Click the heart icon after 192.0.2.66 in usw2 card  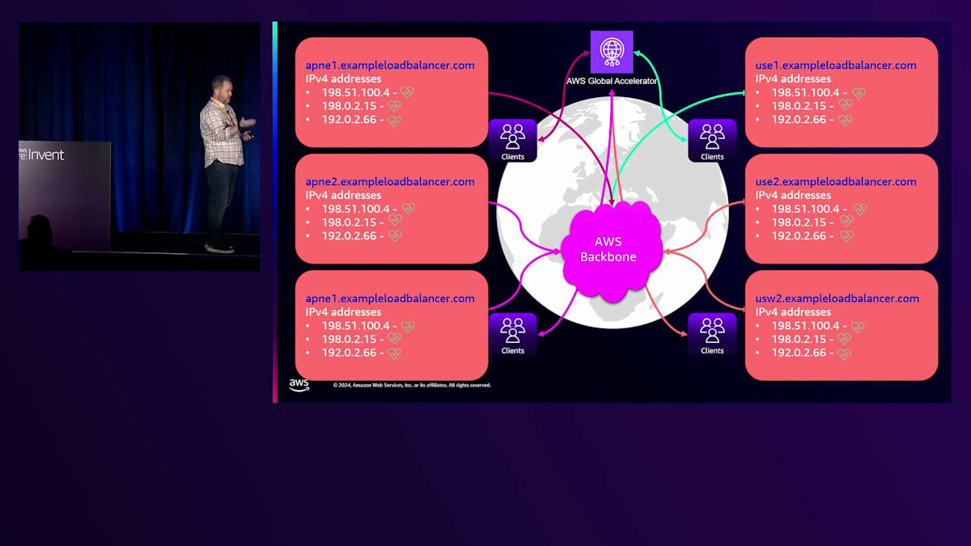845,353
